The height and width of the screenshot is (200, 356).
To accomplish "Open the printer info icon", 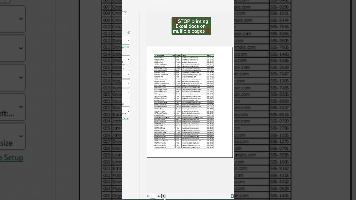I will [x=129, y=32].
